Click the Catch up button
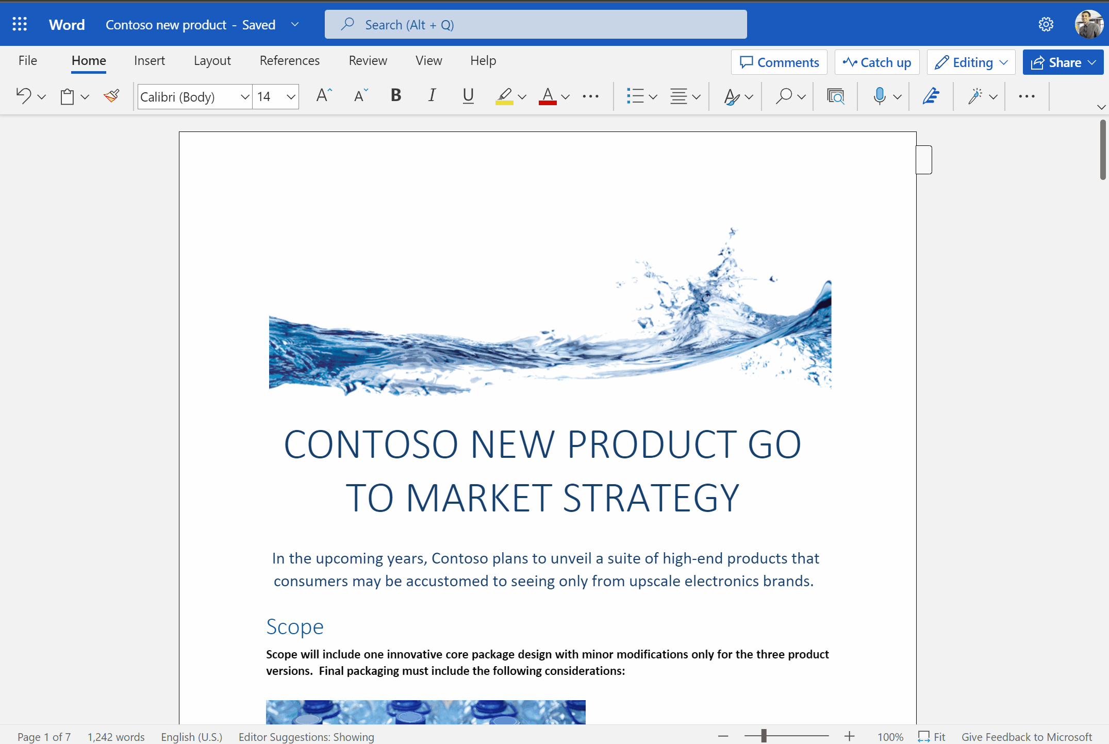The image size is (1109, 744). (x=876, y=62)
